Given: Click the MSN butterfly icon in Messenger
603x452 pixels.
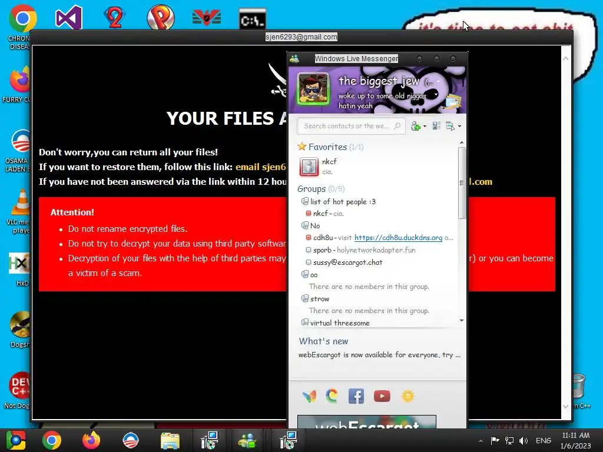Looking at the screenshot, I should (x=310, y=396).
